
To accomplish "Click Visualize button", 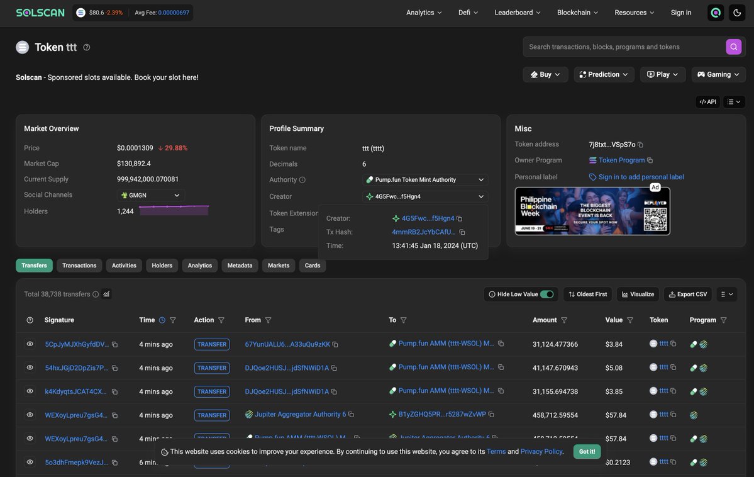I will pyautogui.click(x=638, y=294).
